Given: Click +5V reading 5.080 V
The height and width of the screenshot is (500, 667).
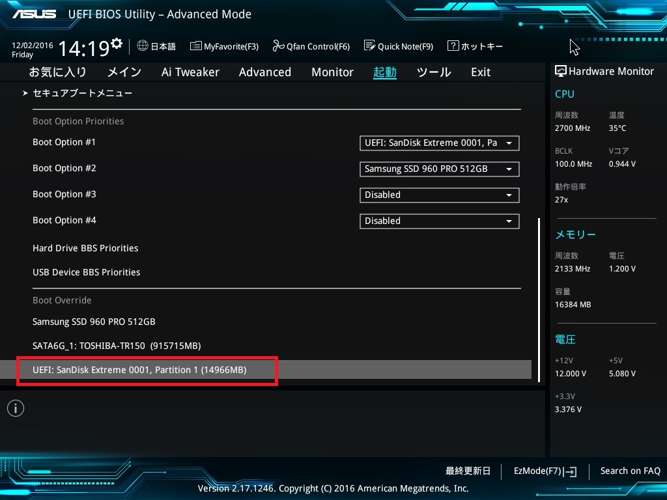Looking at the screenshot, I should pyautogui.click(x=622, y=374).
